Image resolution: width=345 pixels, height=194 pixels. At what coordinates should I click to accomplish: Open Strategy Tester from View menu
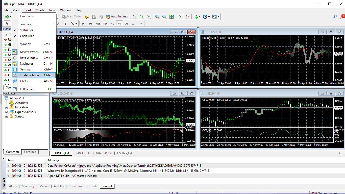click(x=34, y=75)
